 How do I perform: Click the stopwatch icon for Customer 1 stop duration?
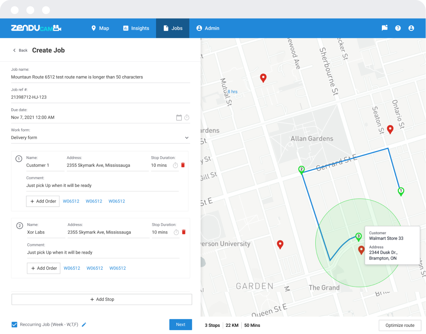176,165
